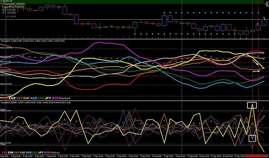Pick JPY in the speed panel legend
The height and width of the screenshot is (158, 269).
[x=41, y=152]
